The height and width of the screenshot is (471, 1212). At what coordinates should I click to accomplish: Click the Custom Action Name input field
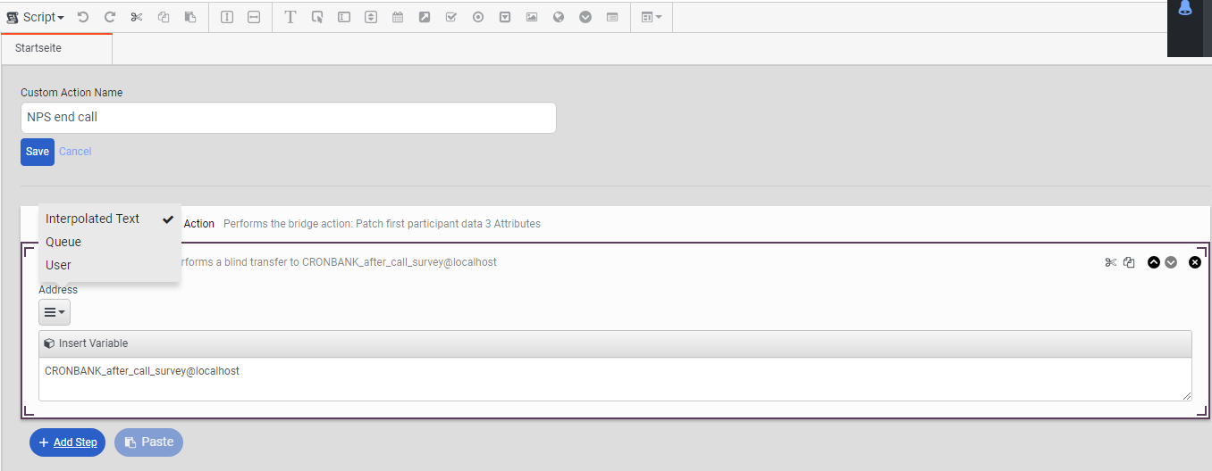point(288,118)
